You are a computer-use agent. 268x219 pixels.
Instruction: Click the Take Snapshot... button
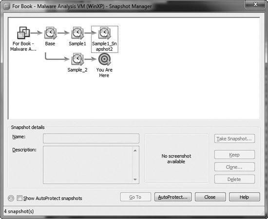(234, 139)
